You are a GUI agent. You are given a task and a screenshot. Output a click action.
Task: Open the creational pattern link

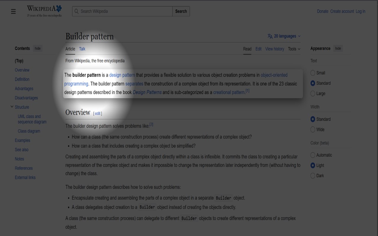point(229,92)
